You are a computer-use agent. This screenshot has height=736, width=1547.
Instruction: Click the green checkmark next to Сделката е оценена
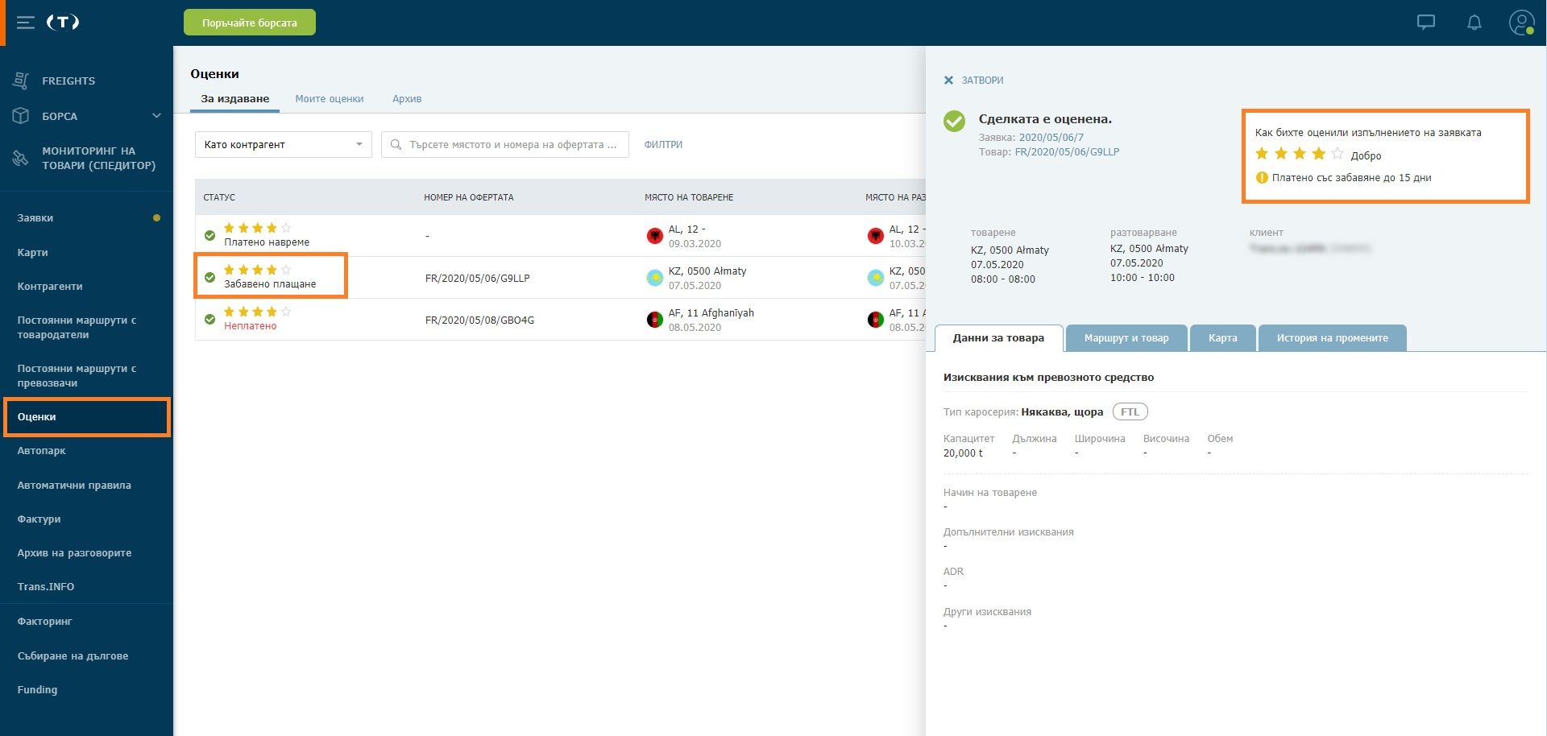[955, 122]
